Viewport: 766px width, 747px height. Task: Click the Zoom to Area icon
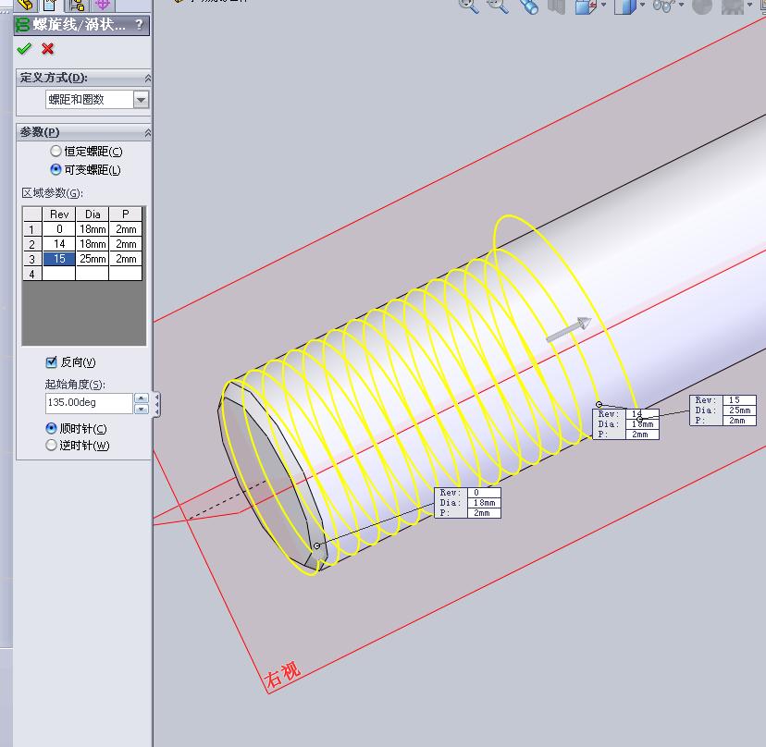(x=498, y=6)
